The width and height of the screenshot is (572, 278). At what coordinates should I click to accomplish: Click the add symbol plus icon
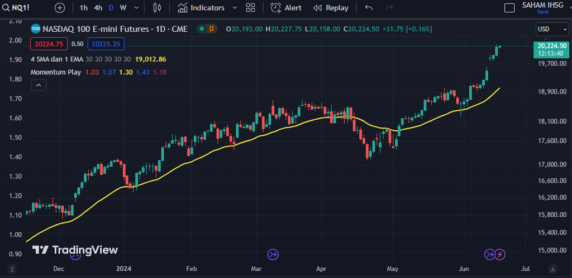tap(60, 8)
